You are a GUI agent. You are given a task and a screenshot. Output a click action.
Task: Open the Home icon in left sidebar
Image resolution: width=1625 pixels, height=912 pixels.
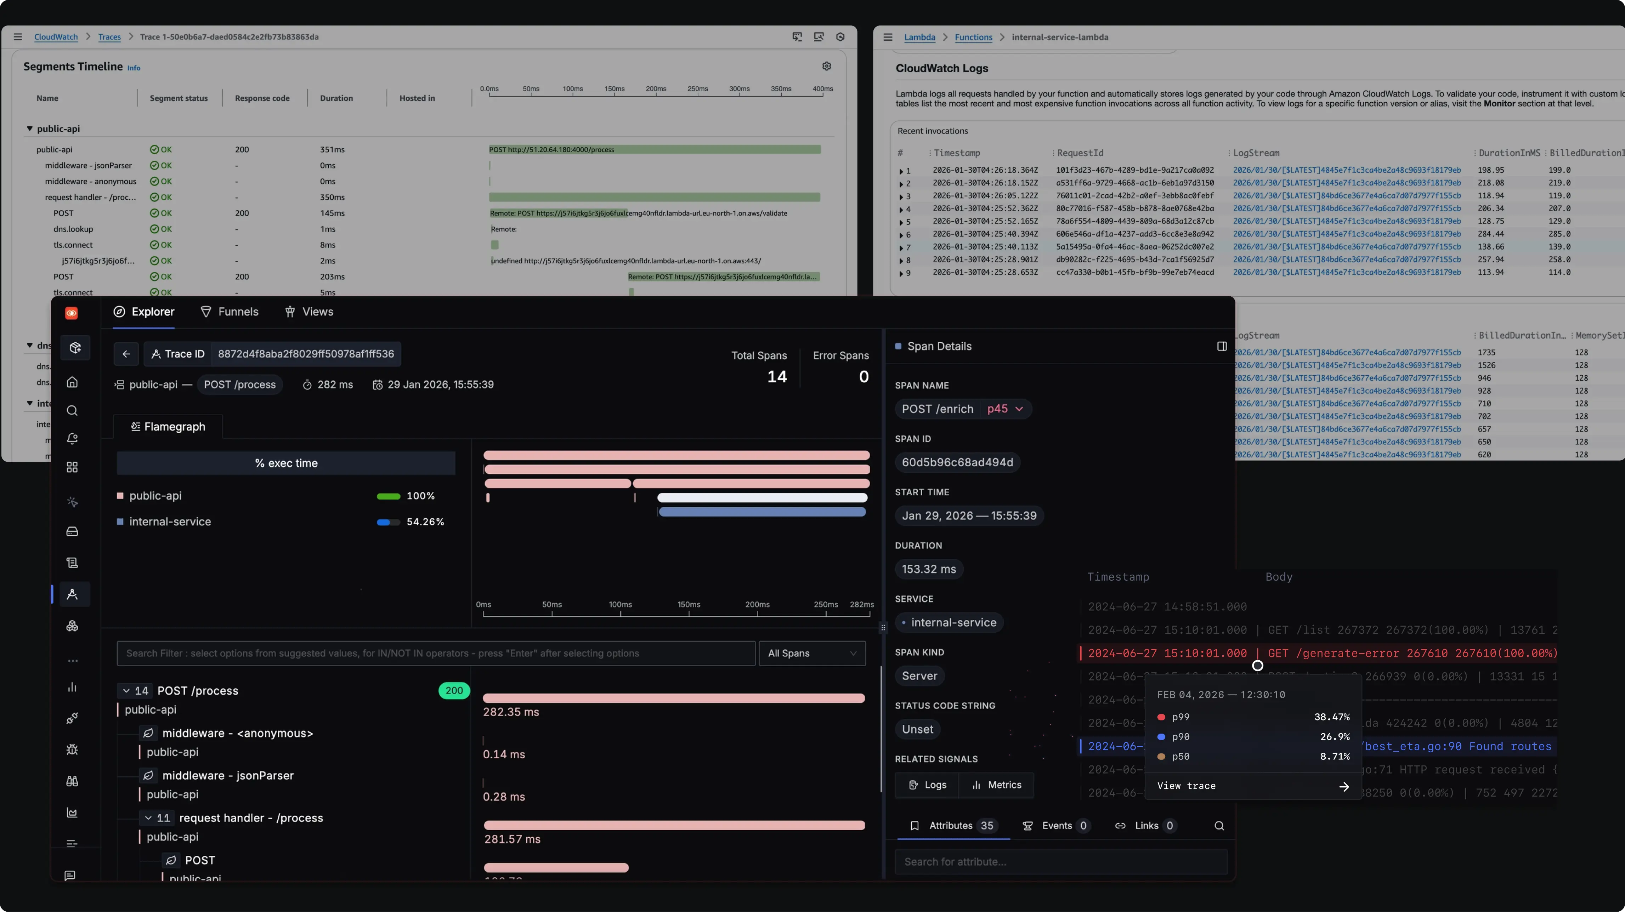[x=72, y=382]
